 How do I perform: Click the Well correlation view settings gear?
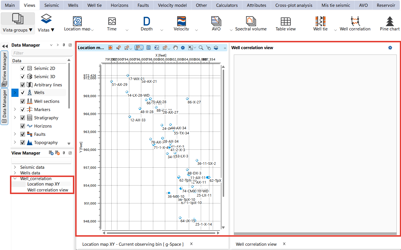tap(390, 48)
